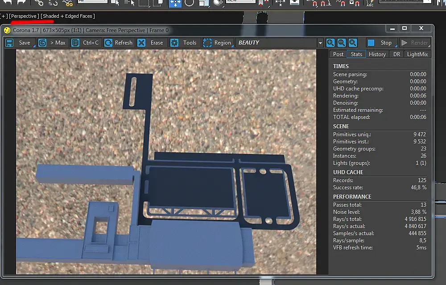Save the render from the Corona frame buffer
The height and width of the screenshot is (285, 446).
pos(19,43)
